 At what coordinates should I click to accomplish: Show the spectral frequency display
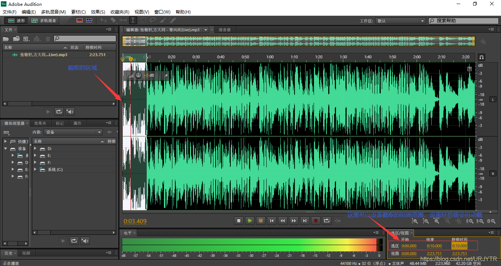[80, 21]
